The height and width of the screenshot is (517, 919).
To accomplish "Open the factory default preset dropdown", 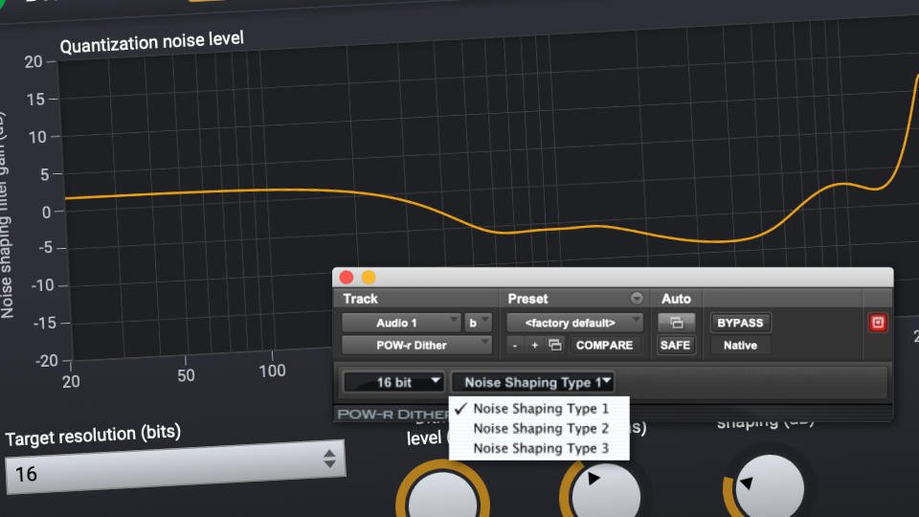I will [x=574, y=323].
